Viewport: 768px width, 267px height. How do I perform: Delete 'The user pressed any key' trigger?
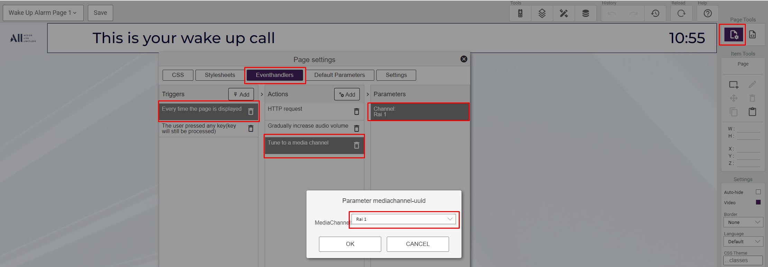pyautogui.click(x=251, y=129)
